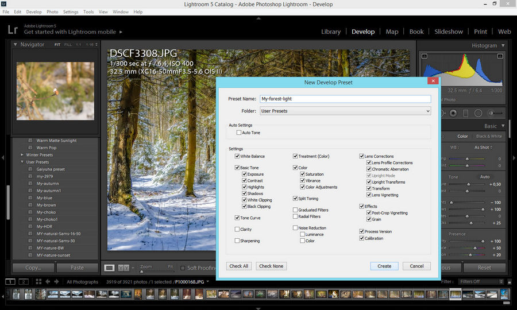517x310 pixels.
Task: Click Reset button in right panel
Action: (x=484, y=268)
